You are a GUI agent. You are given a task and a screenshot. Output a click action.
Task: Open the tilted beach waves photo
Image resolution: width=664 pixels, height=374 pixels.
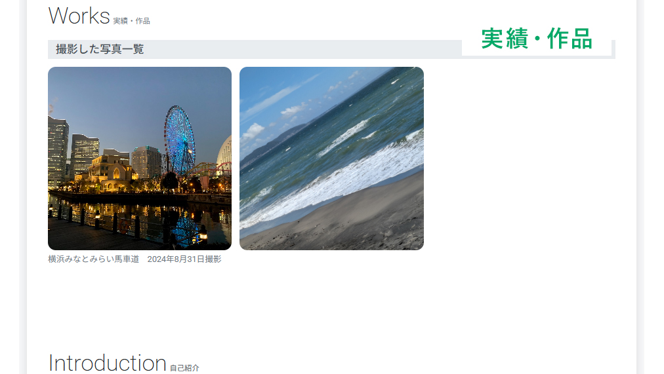pyautogui.click(x=331, y=159)
